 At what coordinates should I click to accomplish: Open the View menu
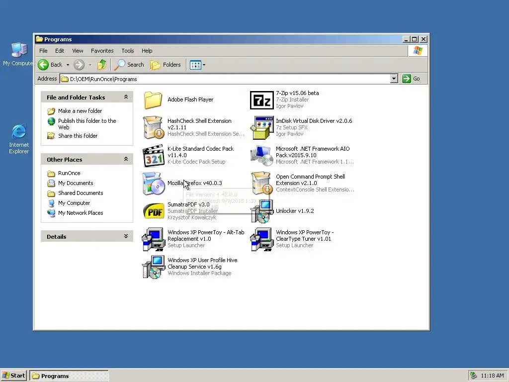point(78,51)
